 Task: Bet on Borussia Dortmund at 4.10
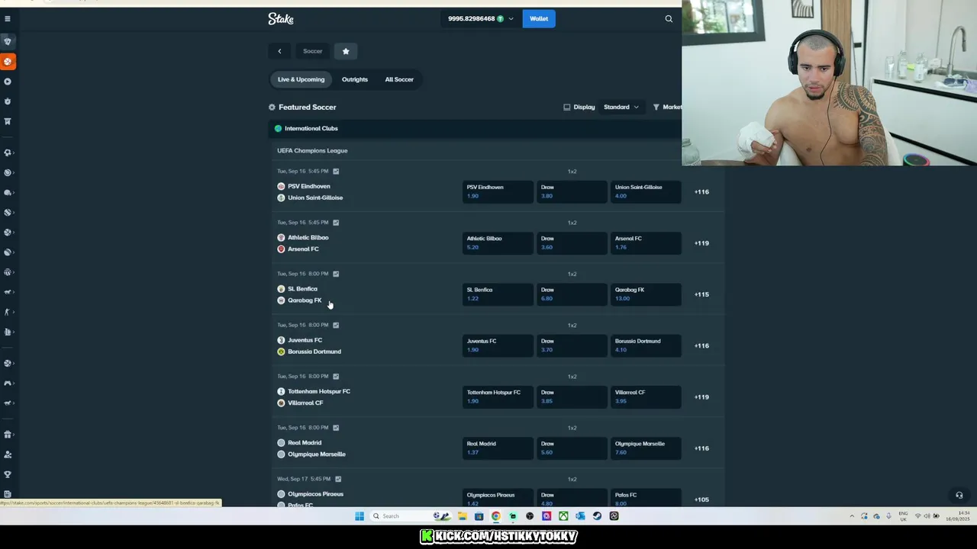click(646, 346)
